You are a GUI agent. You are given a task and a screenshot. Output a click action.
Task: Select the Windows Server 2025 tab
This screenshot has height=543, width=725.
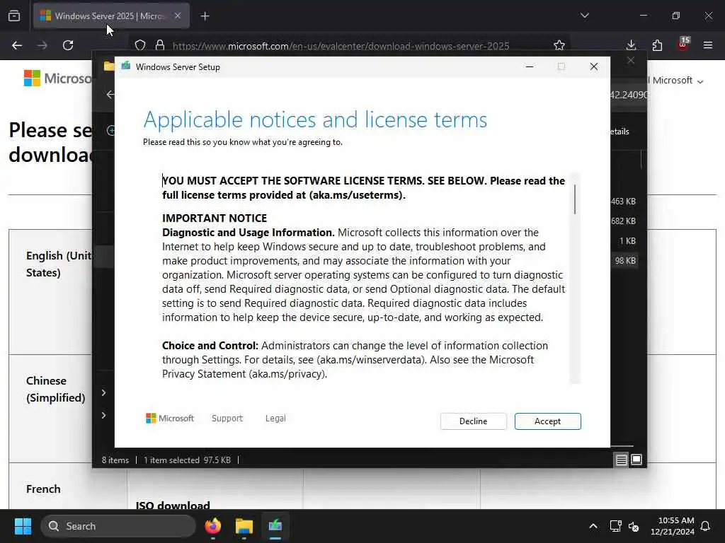111,16
